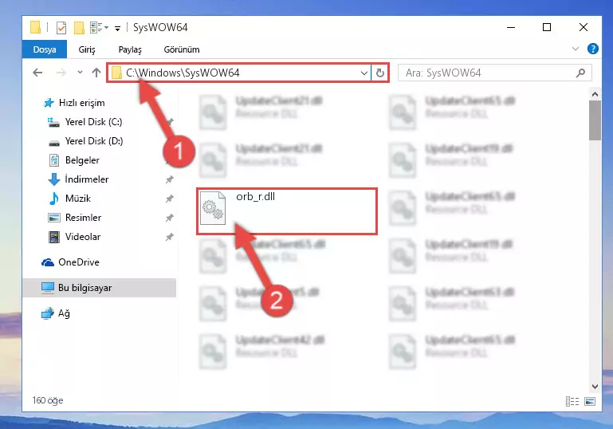Go up one folder level

(96, 73)
